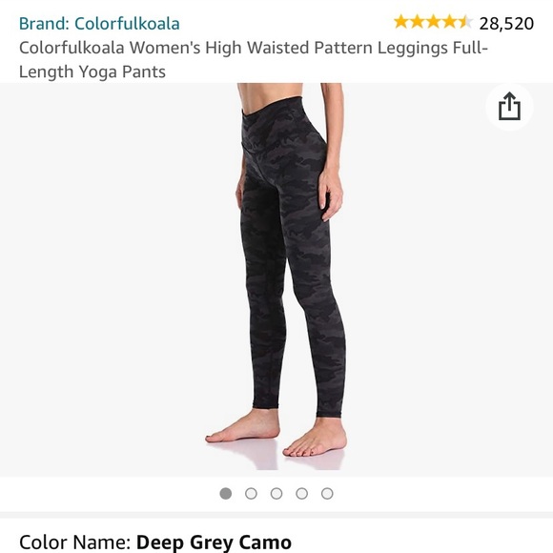This screenshot has width=553, height=553.
Task: Tap the model's bare feet in photo
Action: point(276,433)
